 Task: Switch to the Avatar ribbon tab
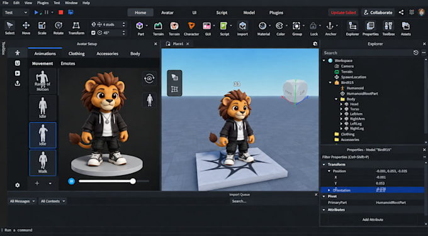[x=167, y=13]
